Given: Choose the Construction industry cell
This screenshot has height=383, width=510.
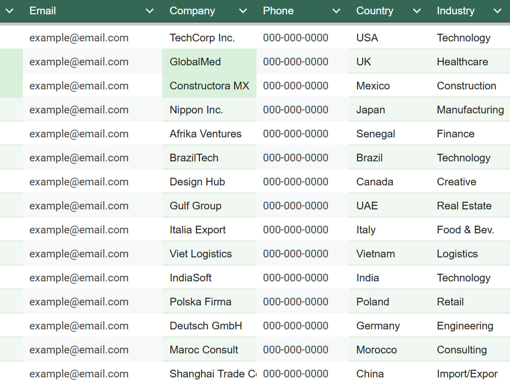Looking at the screenshot, I should pos(470,86).
